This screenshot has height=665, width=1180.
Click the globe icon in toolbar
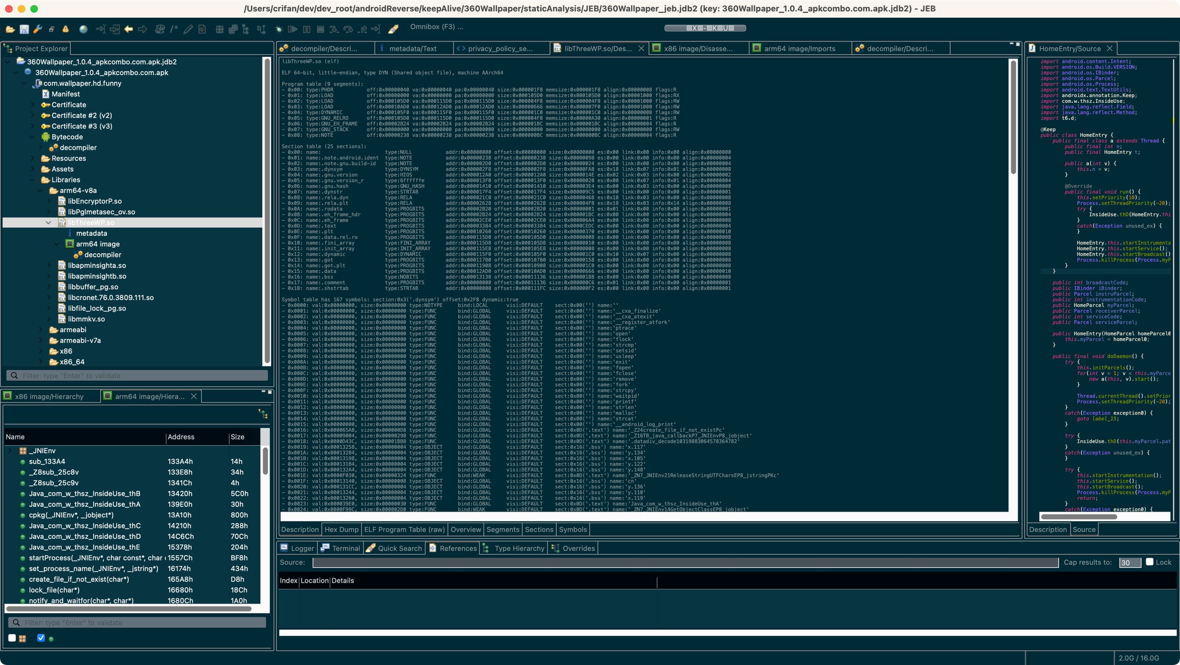(83, 29)
